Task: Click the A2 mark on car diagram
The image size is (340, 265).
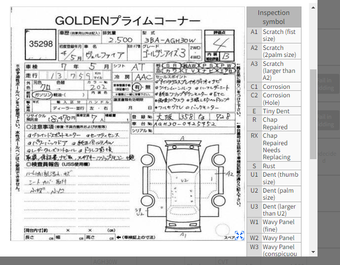Action: pyautogui.click(x=229, y=174)
